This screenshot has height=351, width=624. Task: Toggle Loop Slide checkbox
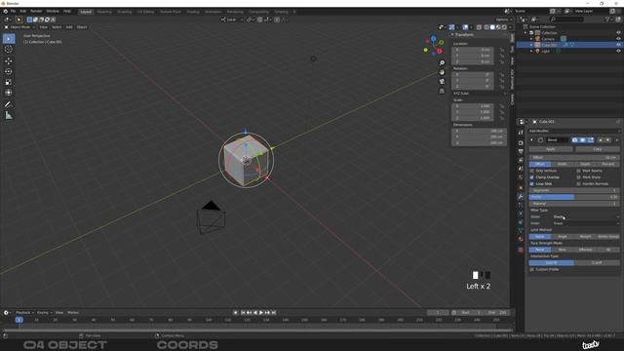click(531, 184)
